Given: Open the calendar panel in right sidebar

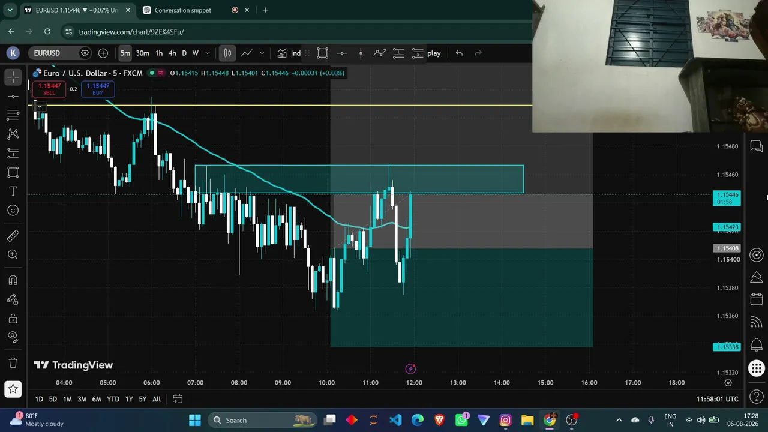Looking at the screenshot, I should click(x=757, y=299).
